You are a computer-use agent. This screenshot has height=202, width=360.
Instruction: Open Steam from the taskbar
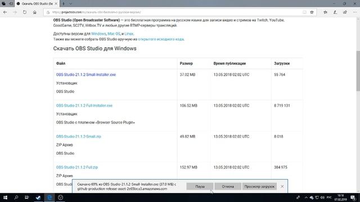pos(38,198)
